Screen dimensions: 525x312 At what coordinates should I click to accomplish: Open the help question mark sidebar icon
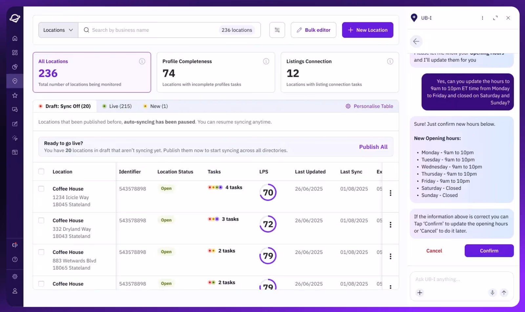15,260
